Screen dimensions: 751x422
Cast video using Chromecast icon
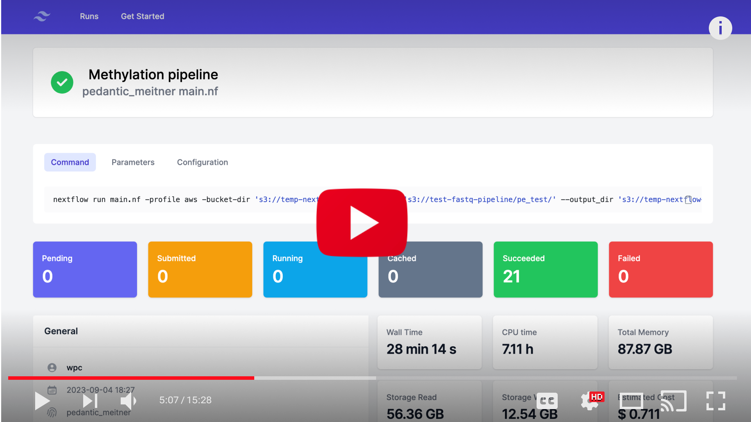[673, 401]
